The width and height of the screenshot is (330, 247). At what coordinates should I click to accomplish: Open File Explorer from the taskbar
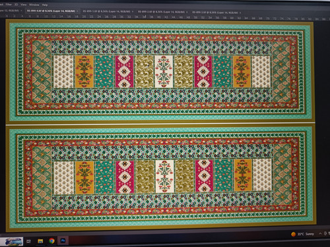40,241
